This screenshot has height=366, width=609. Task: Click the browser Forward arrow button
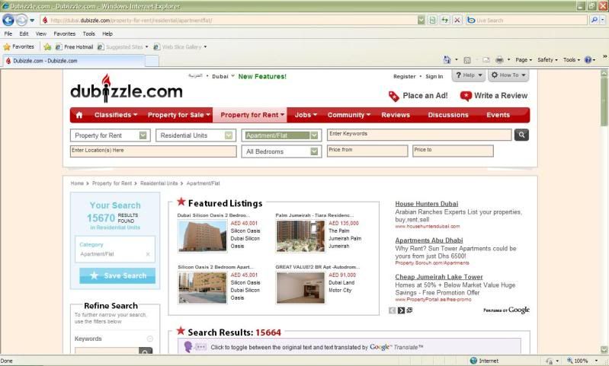[x=22, y=20]
